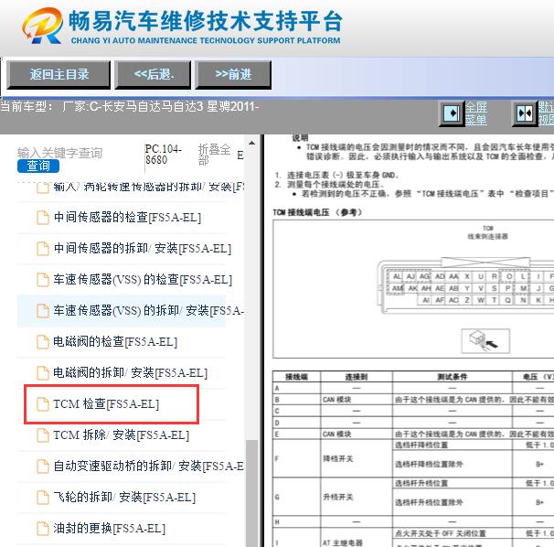Click document icon beside 中间传感器的检查
The width and height of the screenshot is (554, 547).
(43, 218)
